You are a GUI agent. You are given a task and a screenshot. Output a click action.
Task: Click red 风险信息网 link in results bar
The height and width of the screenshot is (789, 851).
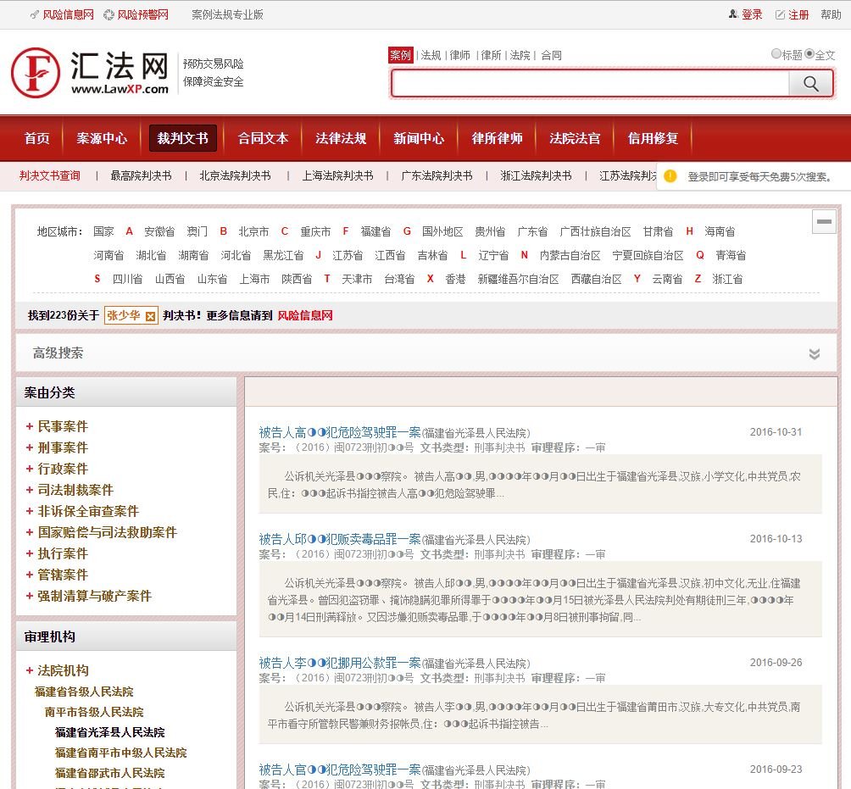305,316
